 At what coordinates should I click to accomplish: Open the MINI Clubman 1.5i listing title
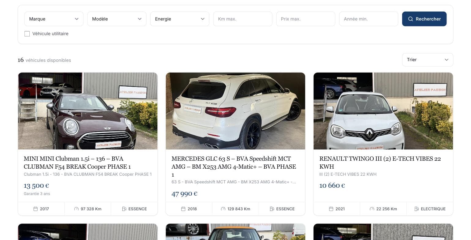[x=77, y=163]
